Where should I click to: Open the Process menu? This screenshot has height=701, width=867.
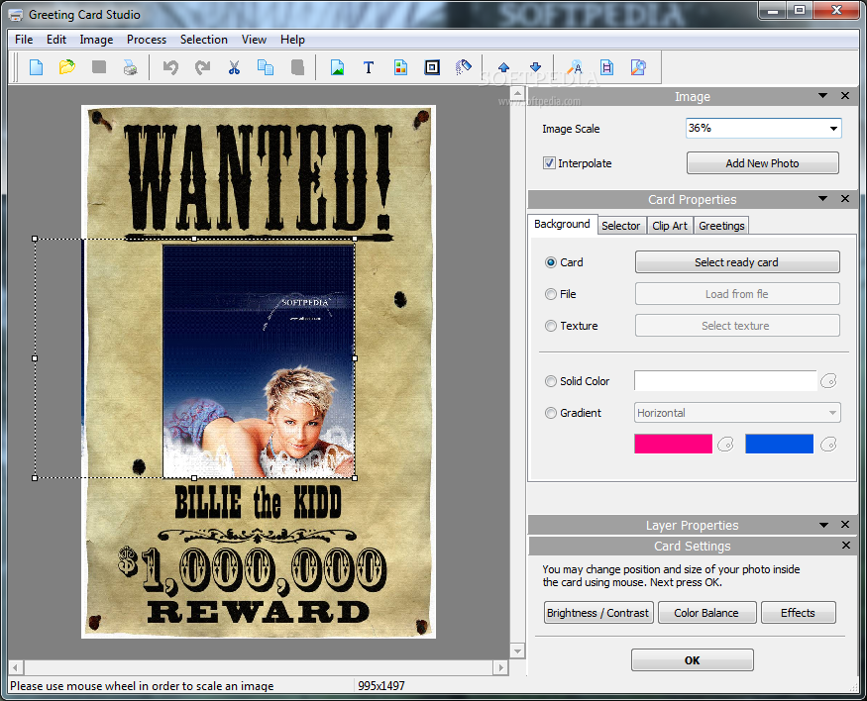[x=147, y=40]
